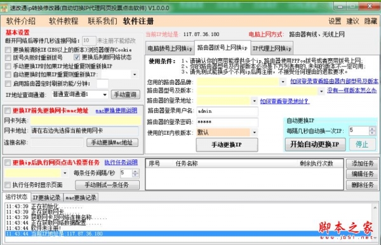The width and height of the screenshot is (381, 245).
Task: Open the 软件教程 menu
Action: click(x=63, y=22)
